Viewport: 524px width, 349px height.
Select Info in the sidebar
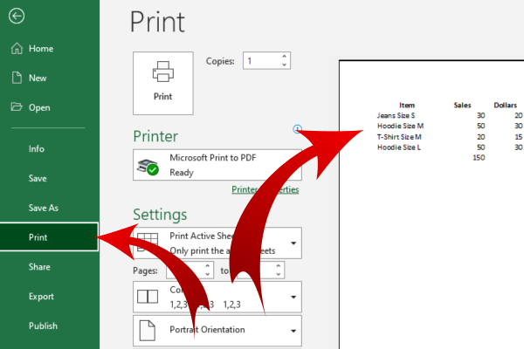coord(37,149)
